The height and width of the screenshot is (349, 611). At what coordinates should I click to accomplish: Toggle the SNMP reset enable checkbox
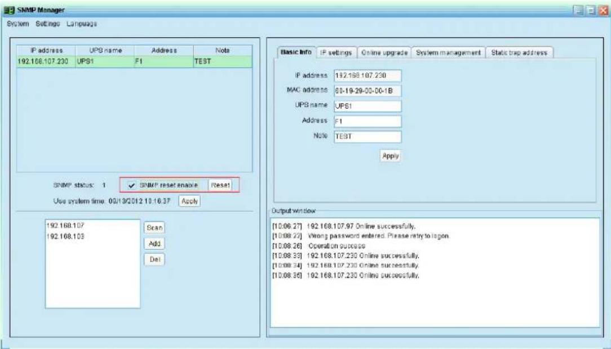[132, 185]
